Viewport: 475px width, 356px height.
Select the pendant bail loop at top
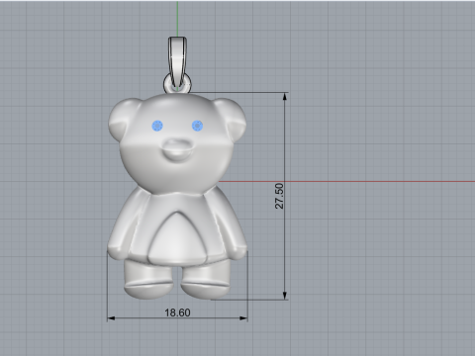tap(177, 62)
